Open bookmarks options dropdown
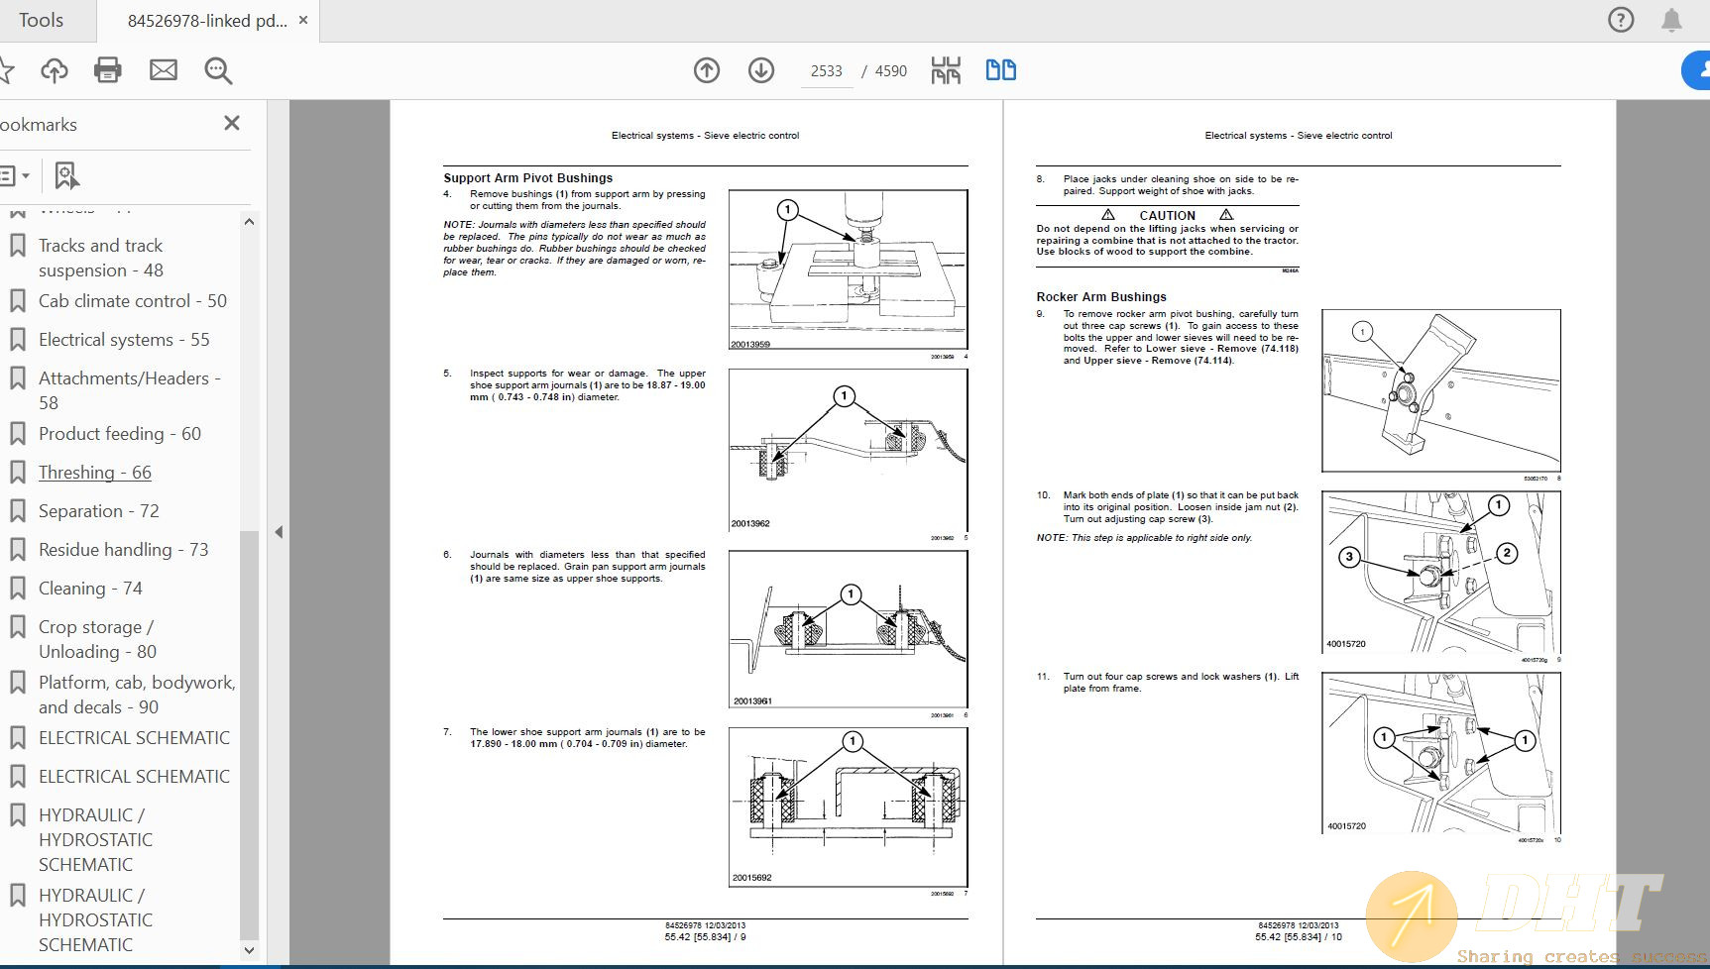The height and width of the screenshot is (969, 1710). click(x=15, y=175)
